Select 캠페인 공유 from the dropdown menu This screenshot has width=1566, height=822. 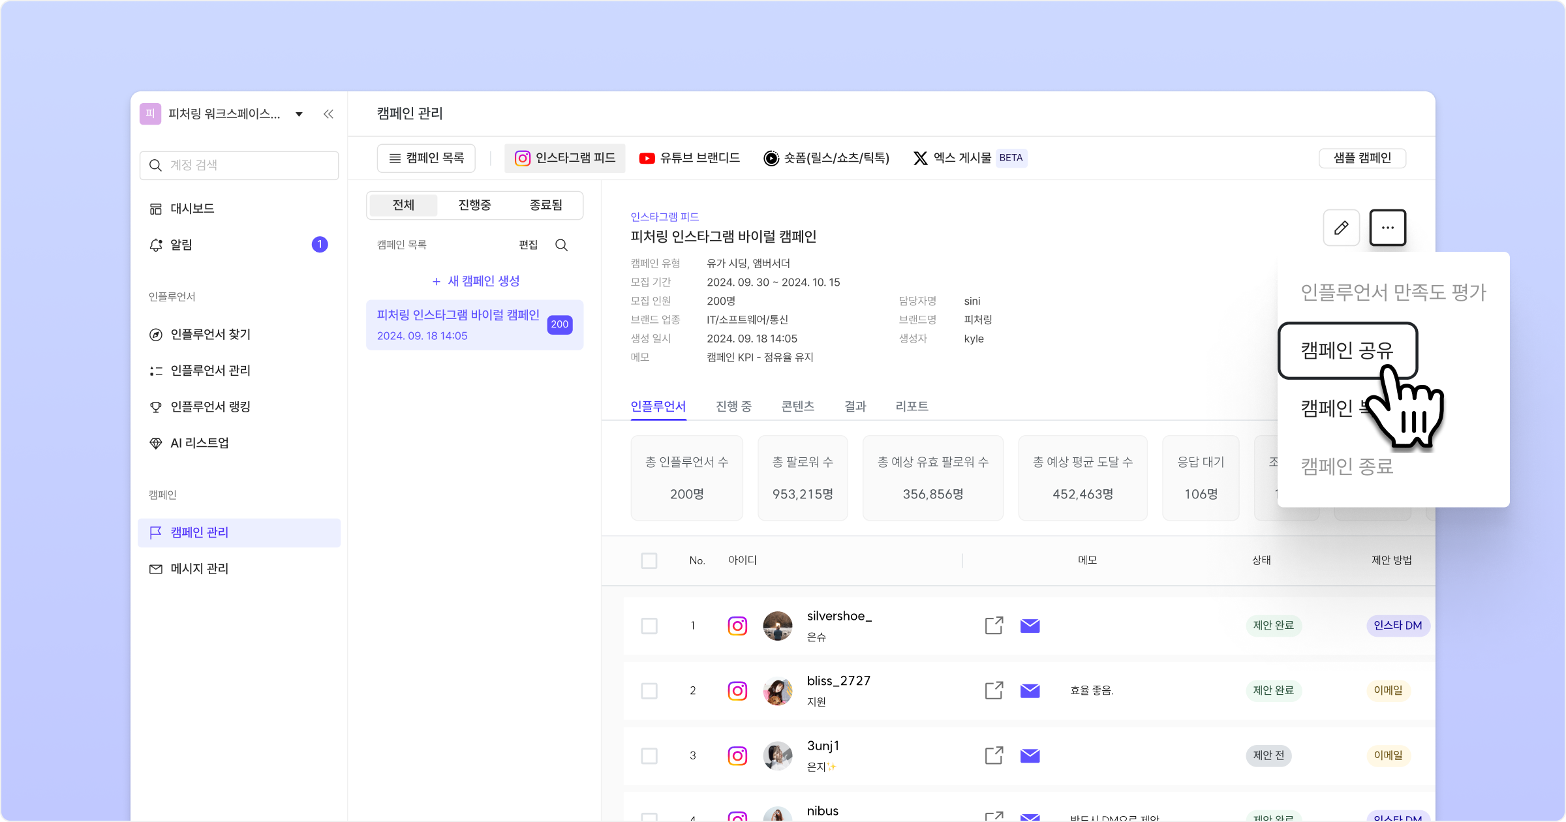pyautogui.click(x=1347, y=350)
